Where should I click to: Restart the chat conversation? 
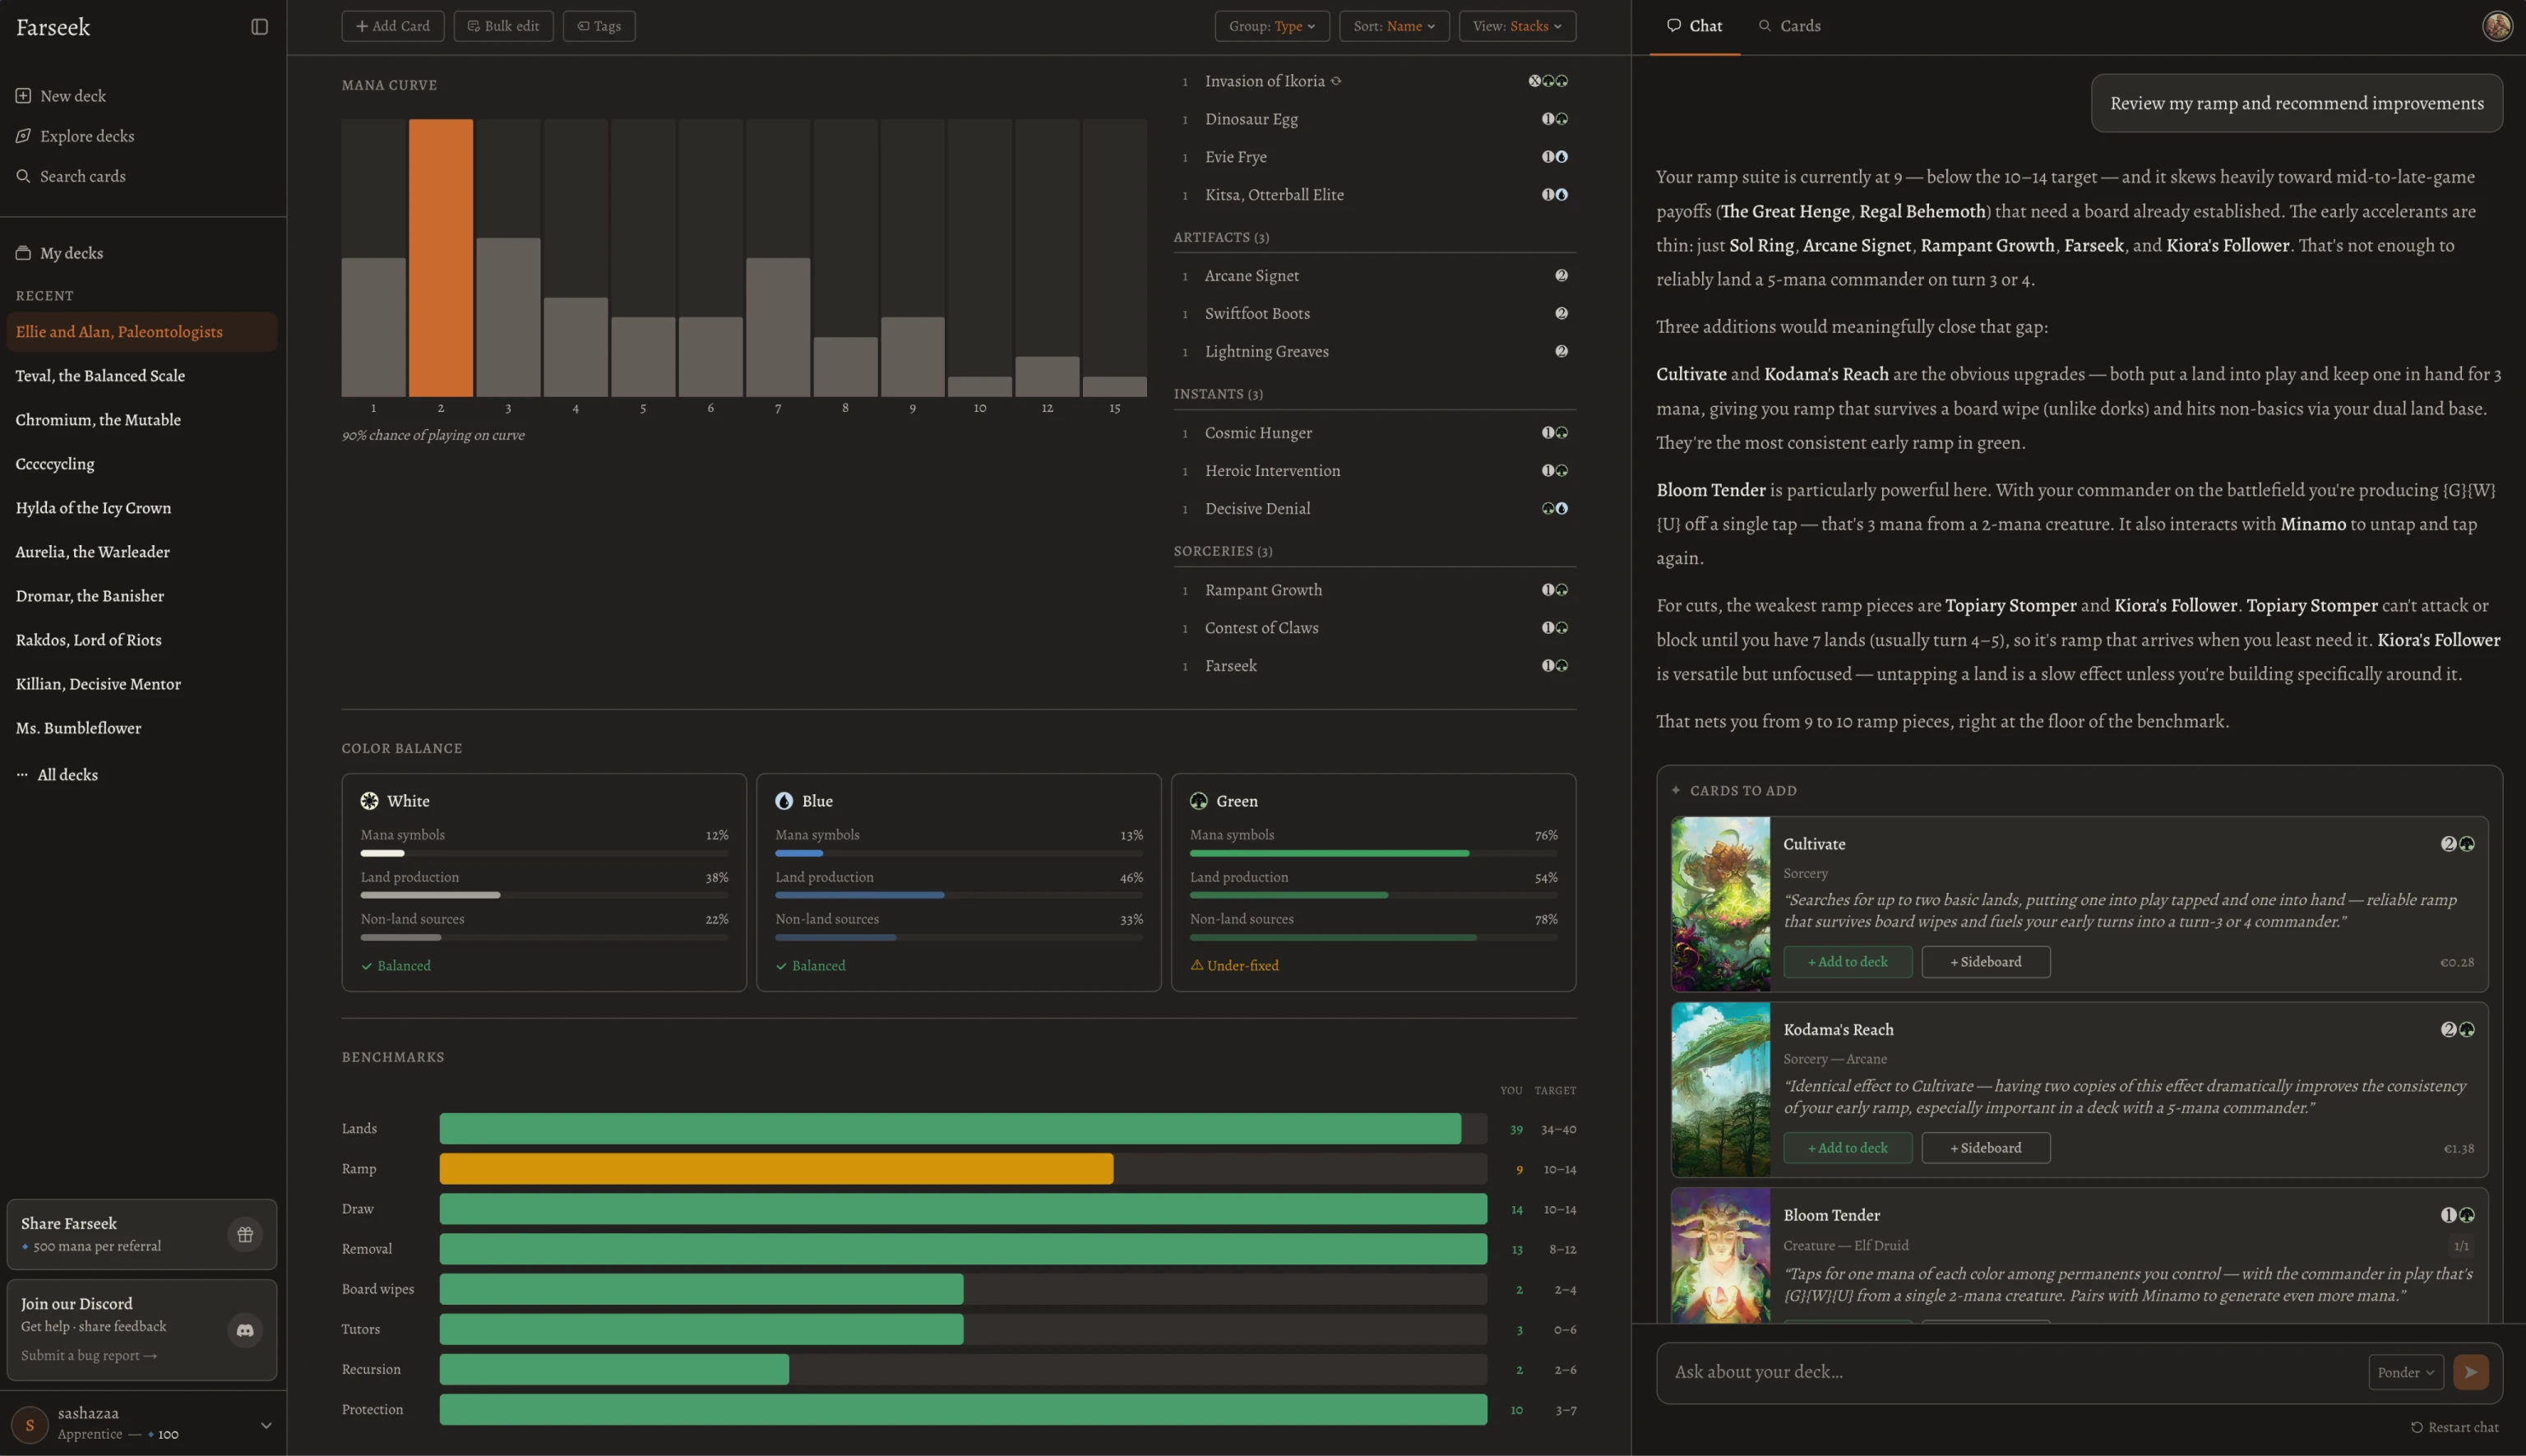pyautogui.click(x=2456, y=1427)
